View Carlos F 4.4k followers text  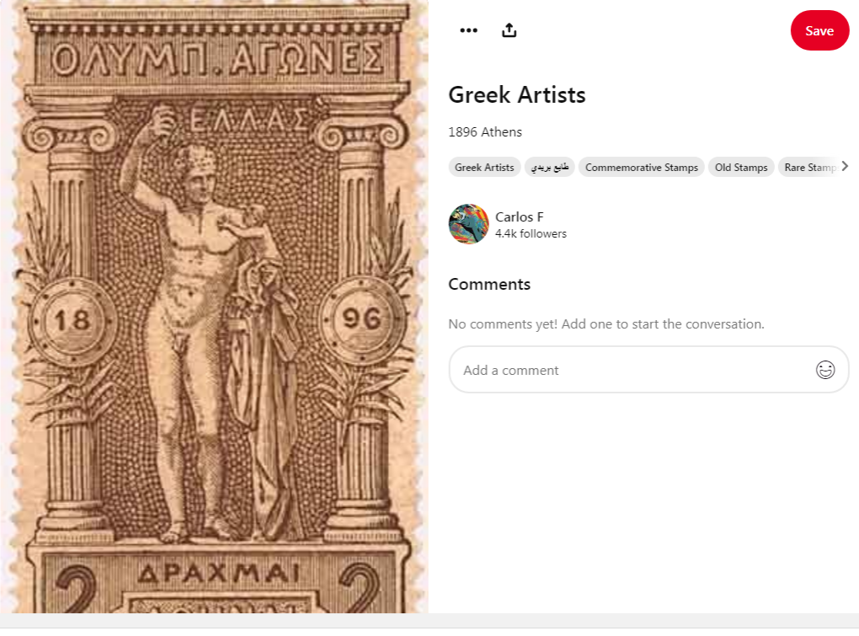(531, 234)
